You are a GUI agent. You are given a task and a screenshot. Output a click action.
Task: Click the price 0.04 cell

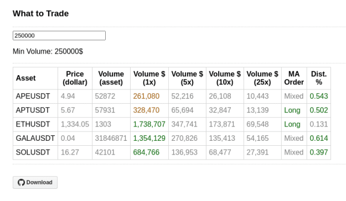75,139
